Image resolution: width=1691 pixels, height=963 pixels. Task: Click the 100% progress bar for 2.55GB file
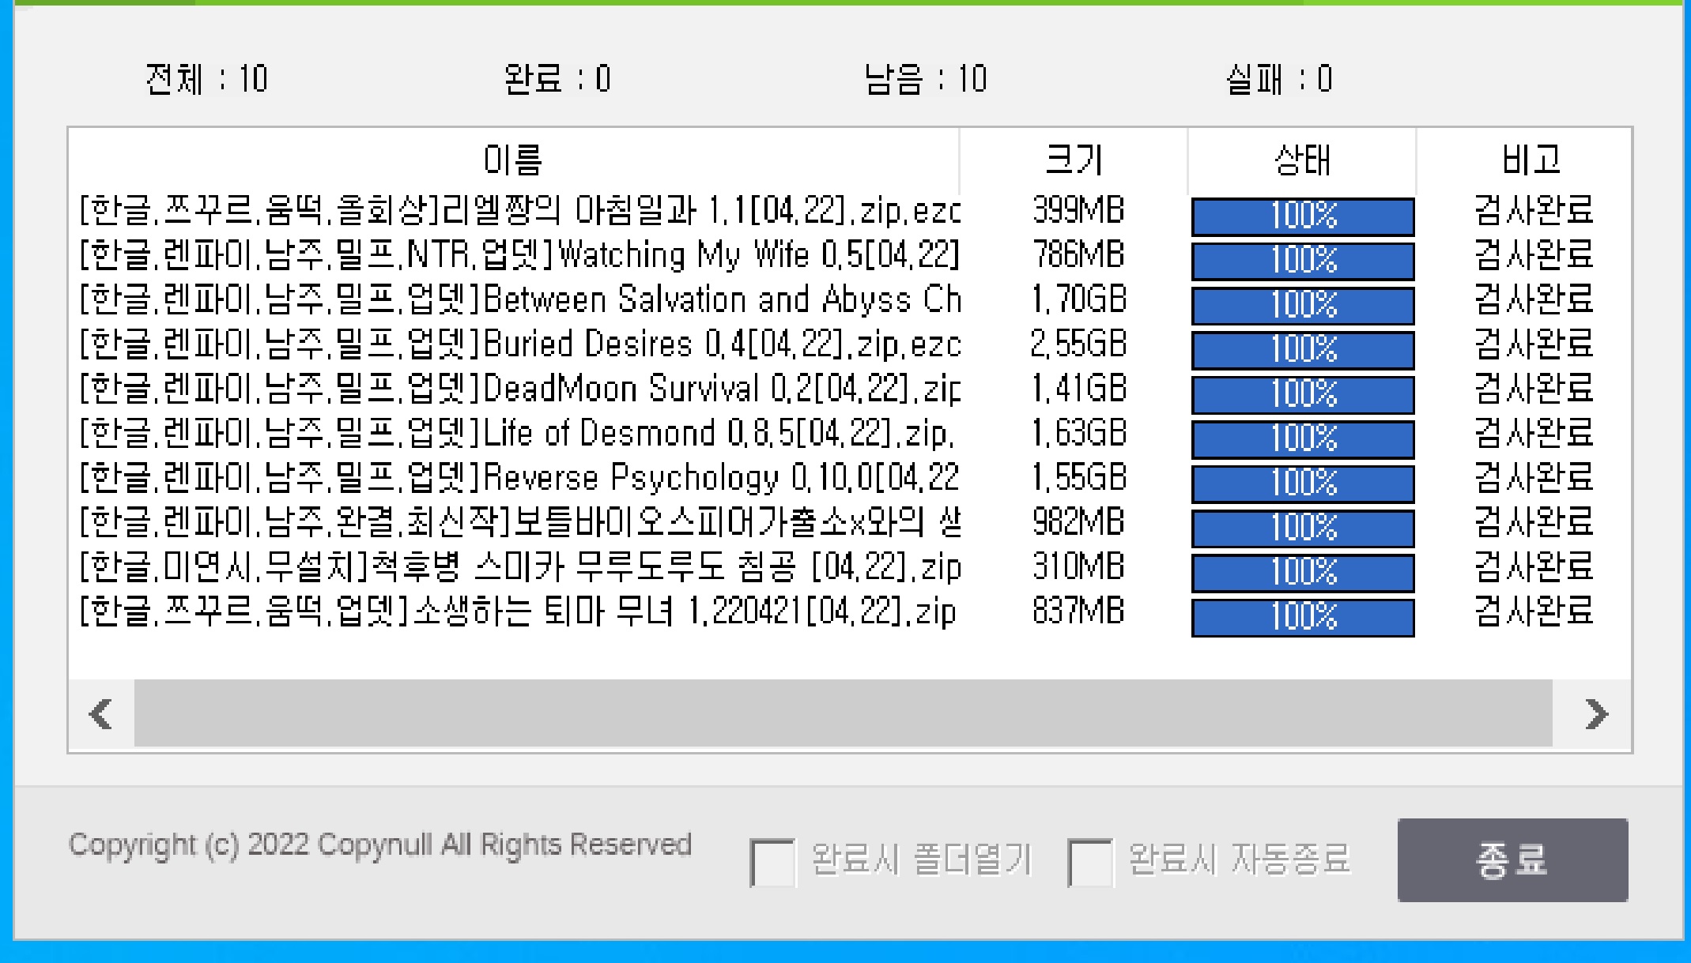[x=1302, y=350]
